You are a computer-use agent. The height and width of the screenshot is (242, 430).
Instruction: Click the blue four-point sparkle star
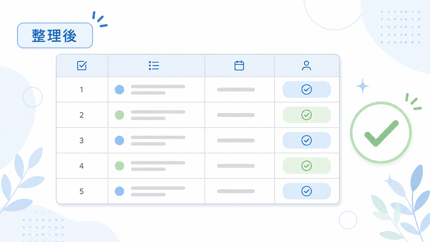(x=363, y=86)
